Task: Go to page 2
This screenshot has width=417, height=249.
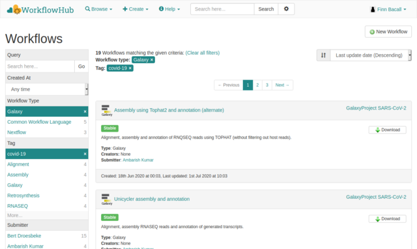Action: point(257,85)
